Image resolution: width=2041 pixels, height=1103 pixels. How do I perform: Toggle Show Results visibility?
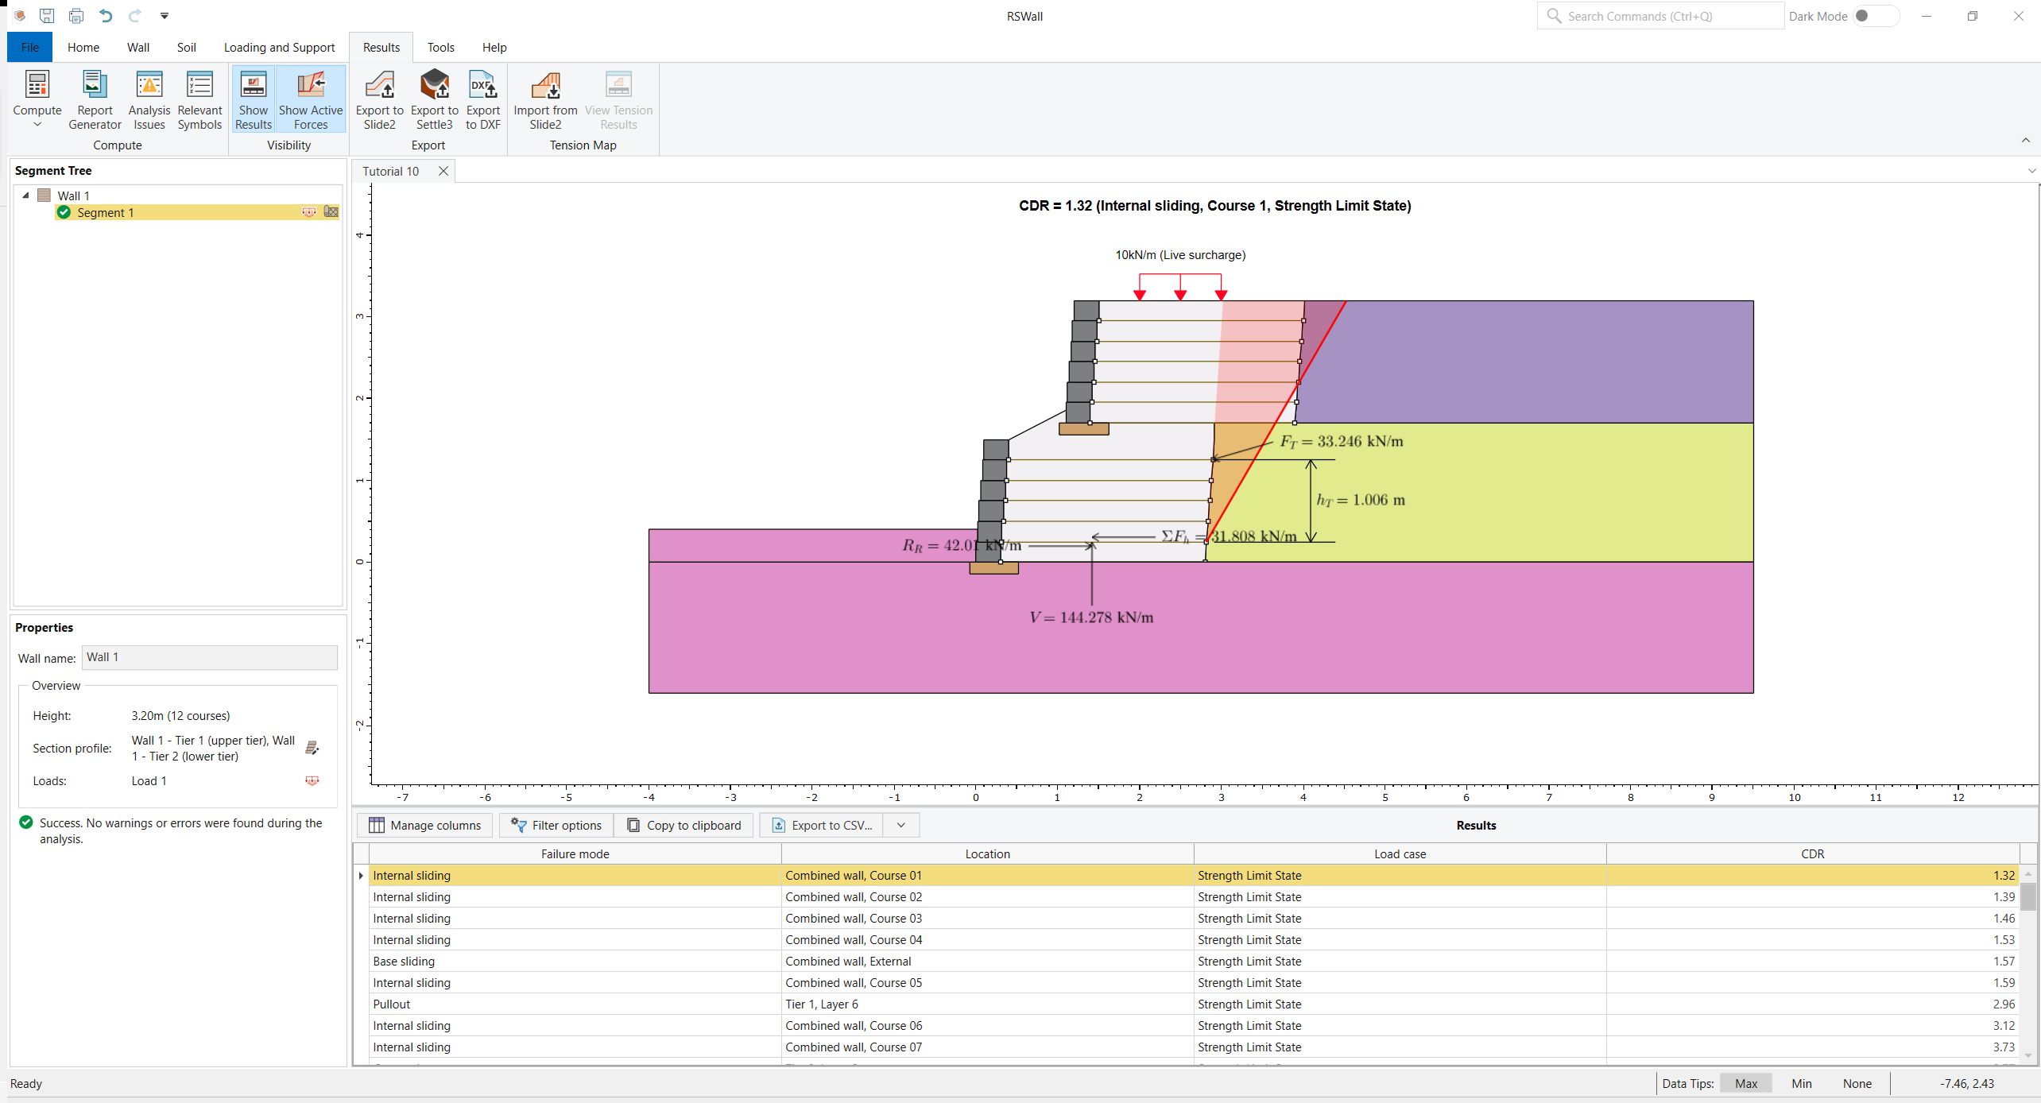[x=254, y=100]
